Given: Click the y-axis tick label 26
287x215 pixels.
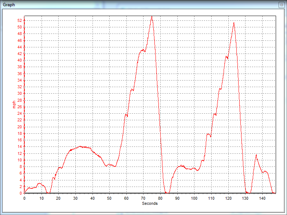Looking at the screenshot, I should [20, 107].
